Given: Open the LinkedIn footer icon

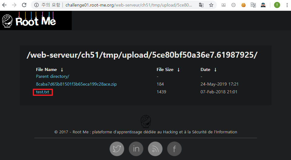Looking at the screenshot, I should click(x=136, y=149).
